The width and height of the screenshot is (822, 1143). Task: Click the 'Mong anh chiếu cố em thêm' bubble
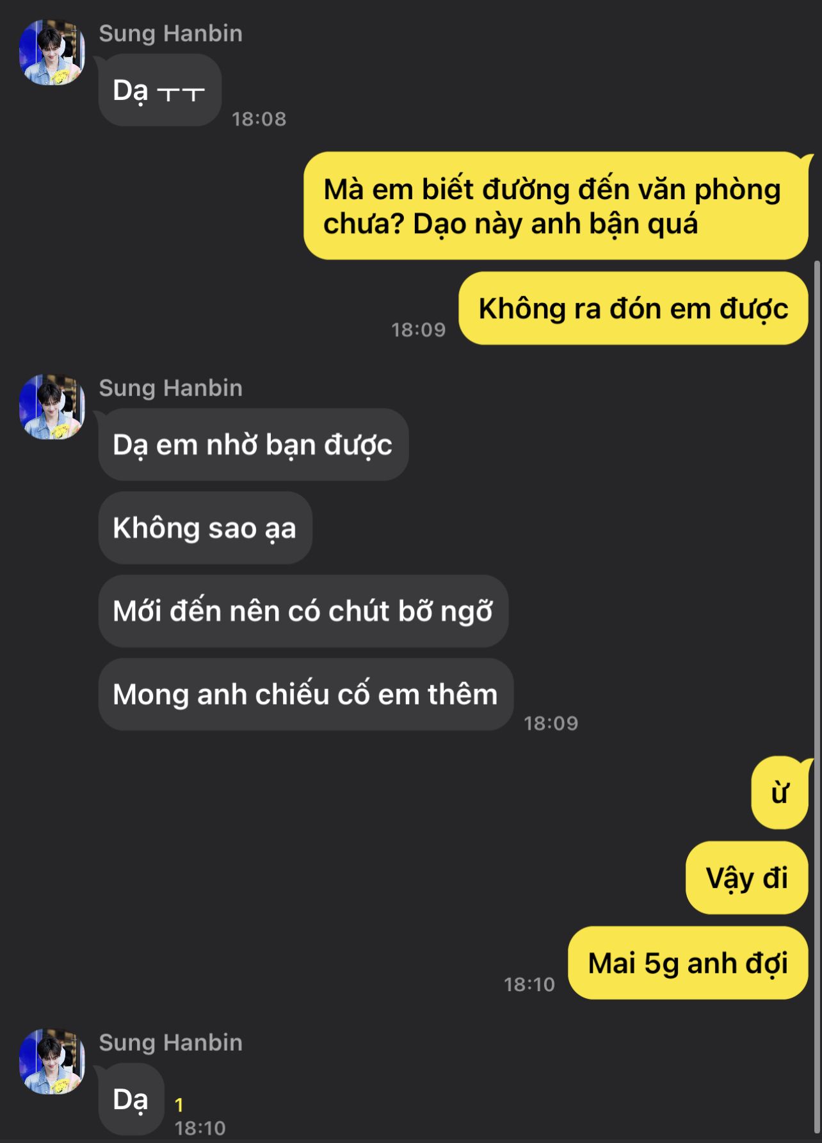pos(306,695)
